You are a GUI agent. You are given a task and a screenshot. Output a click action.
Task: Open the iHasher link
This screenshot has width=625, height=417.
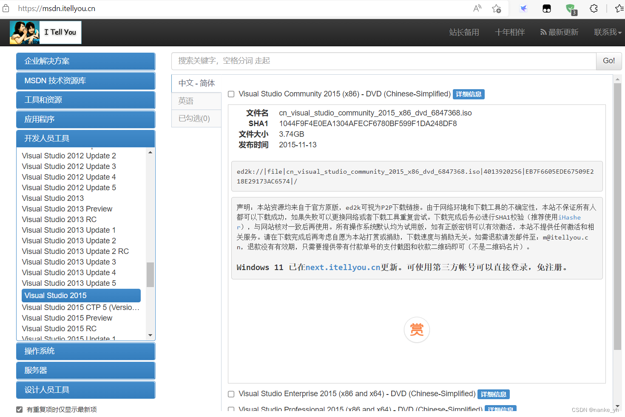[x=569, y=217]
